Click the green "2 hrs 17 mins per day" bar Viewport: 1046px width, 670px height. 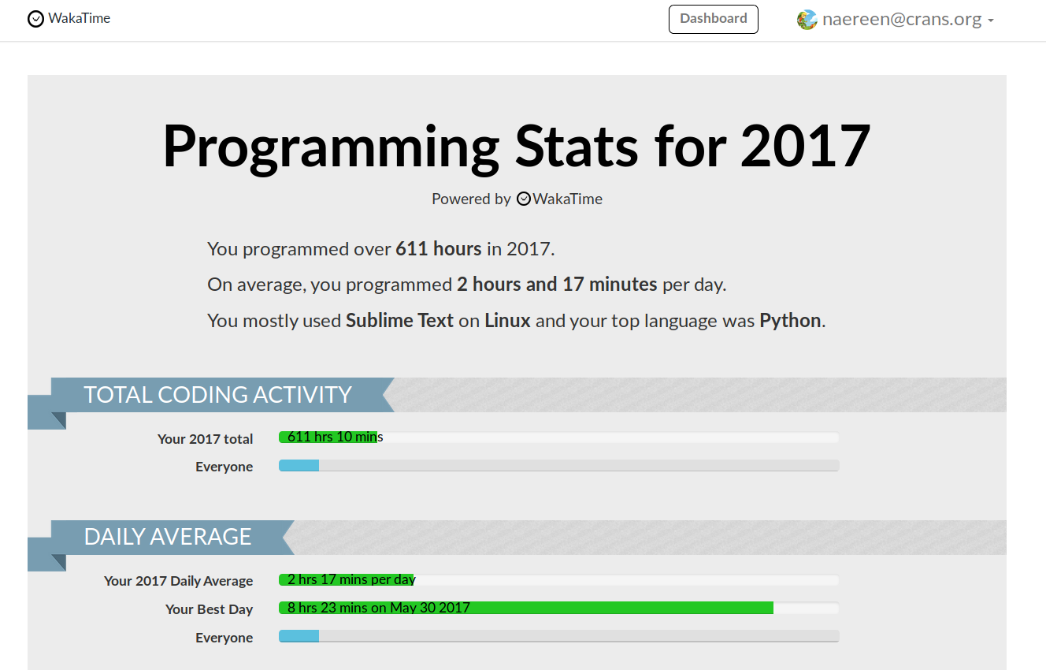[x=347, y=580]
